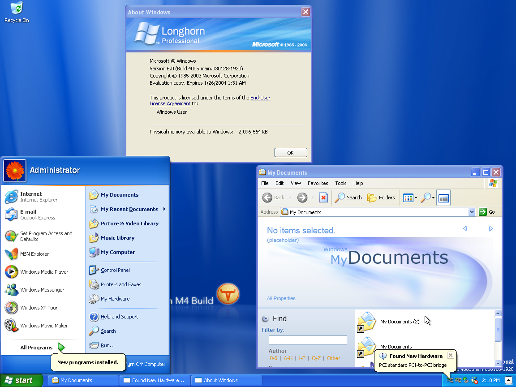Open Forward button history dropdown arrow
516x387 pixels.
pyautogui.click(x=313, y=198)
